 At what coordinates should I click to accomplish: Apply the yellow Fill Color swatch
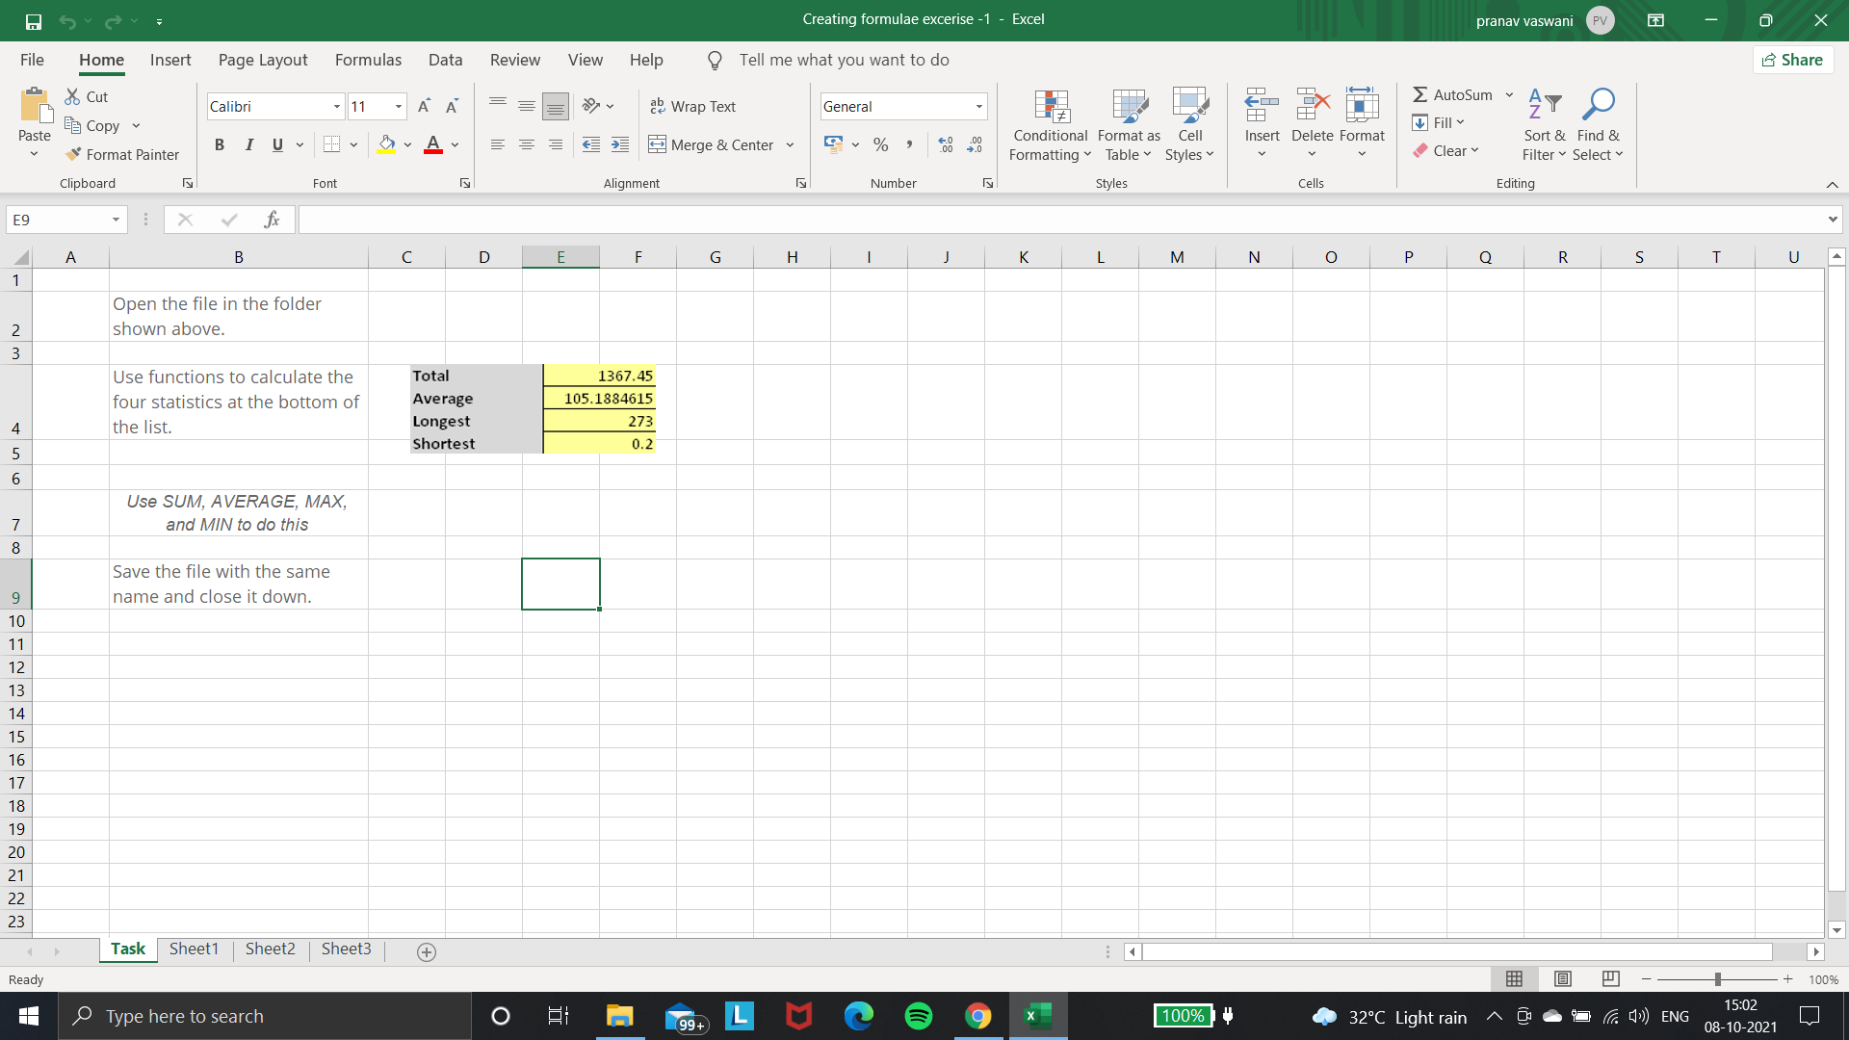(x=386, y=144)
